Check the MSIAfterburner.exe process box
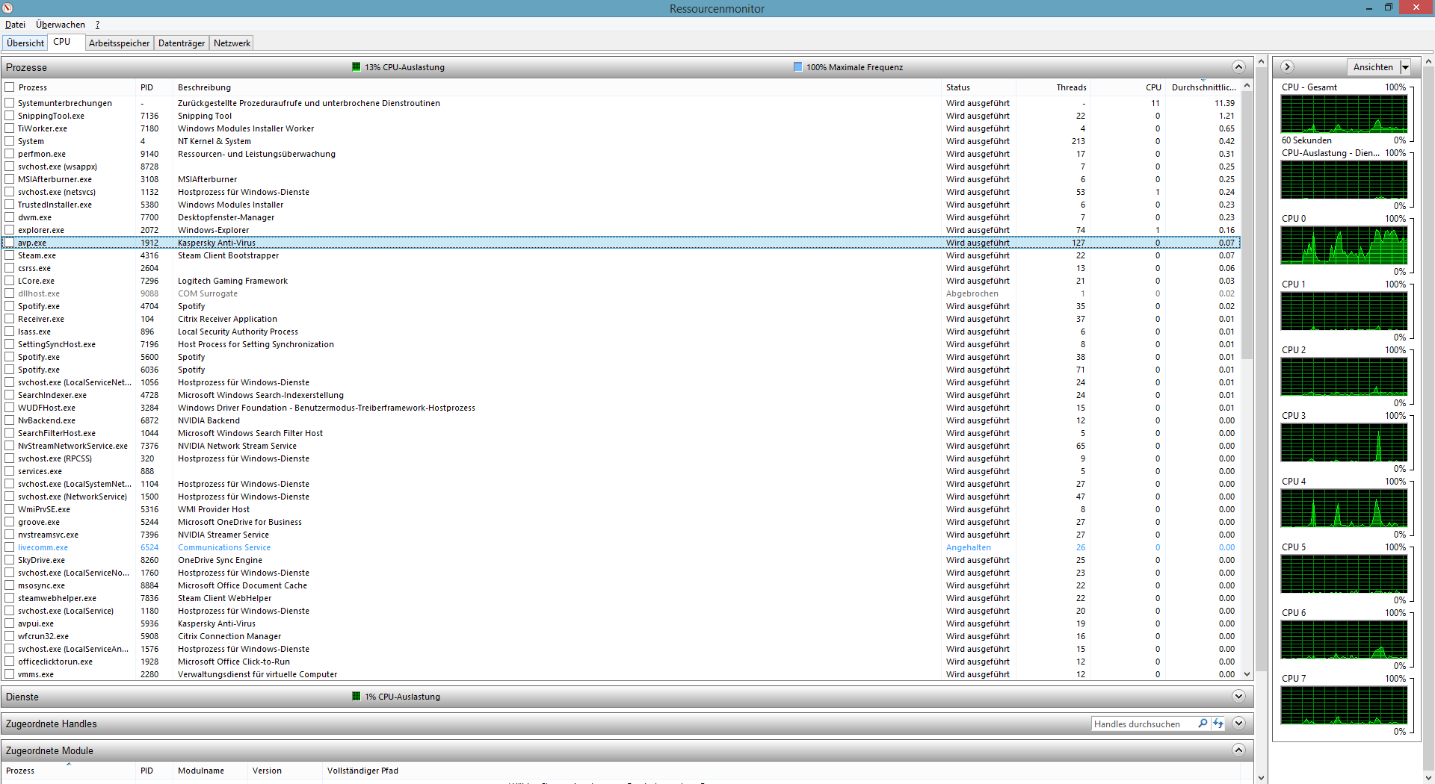This screenshot has width=1435, height=784. (x=10, y=179)
